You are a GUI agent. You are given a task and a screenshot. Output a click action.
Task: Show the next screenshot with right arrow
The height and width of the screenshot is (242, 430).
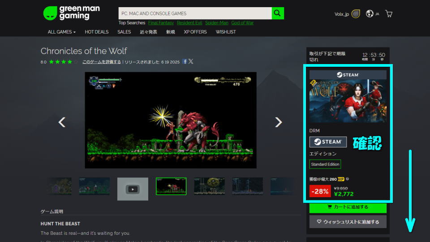click(278, 122)
